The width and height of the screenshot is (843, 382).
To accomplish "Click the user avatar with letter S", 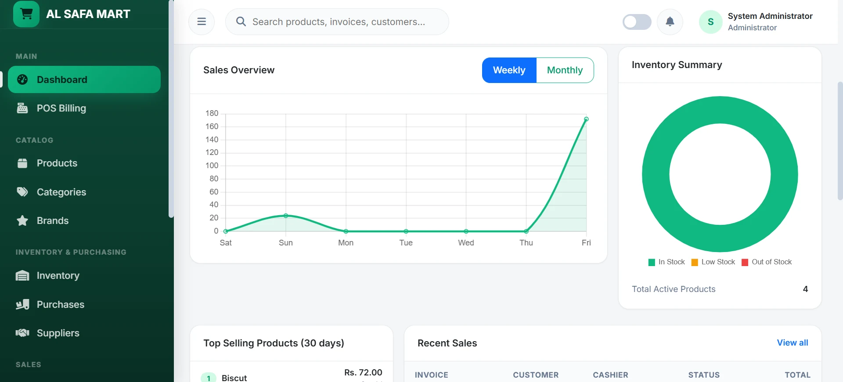I will click(711, 22).
